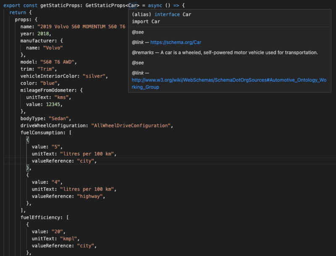The width and height of the screenshot is (336, 256).
Task: Click the highlighted closing brace after city
Action: [27, 168]
